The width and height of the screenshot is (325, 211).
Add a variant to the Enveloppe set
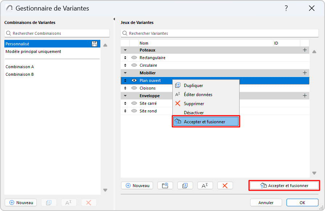point(305,96)
